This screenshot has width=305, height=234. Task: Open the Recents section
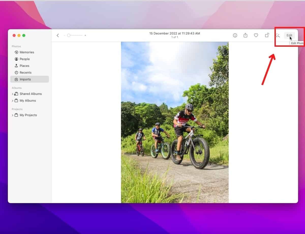point(26,72)
